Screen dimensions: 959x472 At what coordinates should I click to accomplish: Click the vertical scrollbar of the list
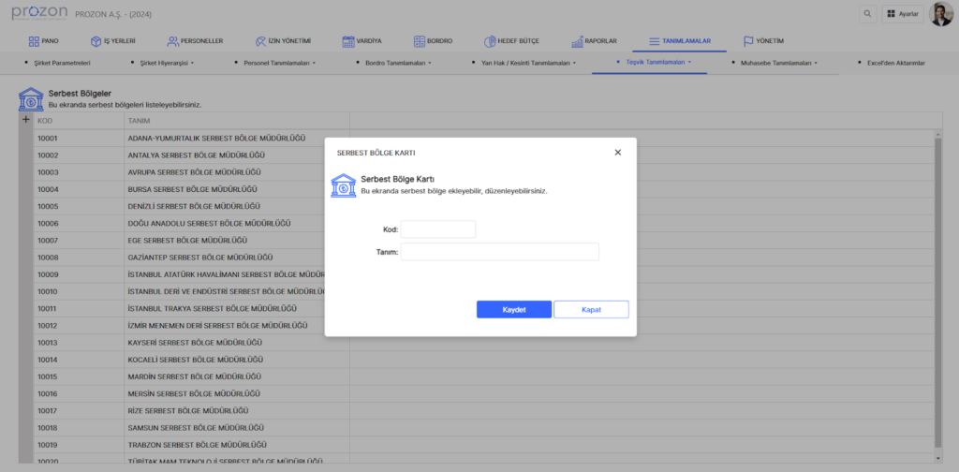937,281
